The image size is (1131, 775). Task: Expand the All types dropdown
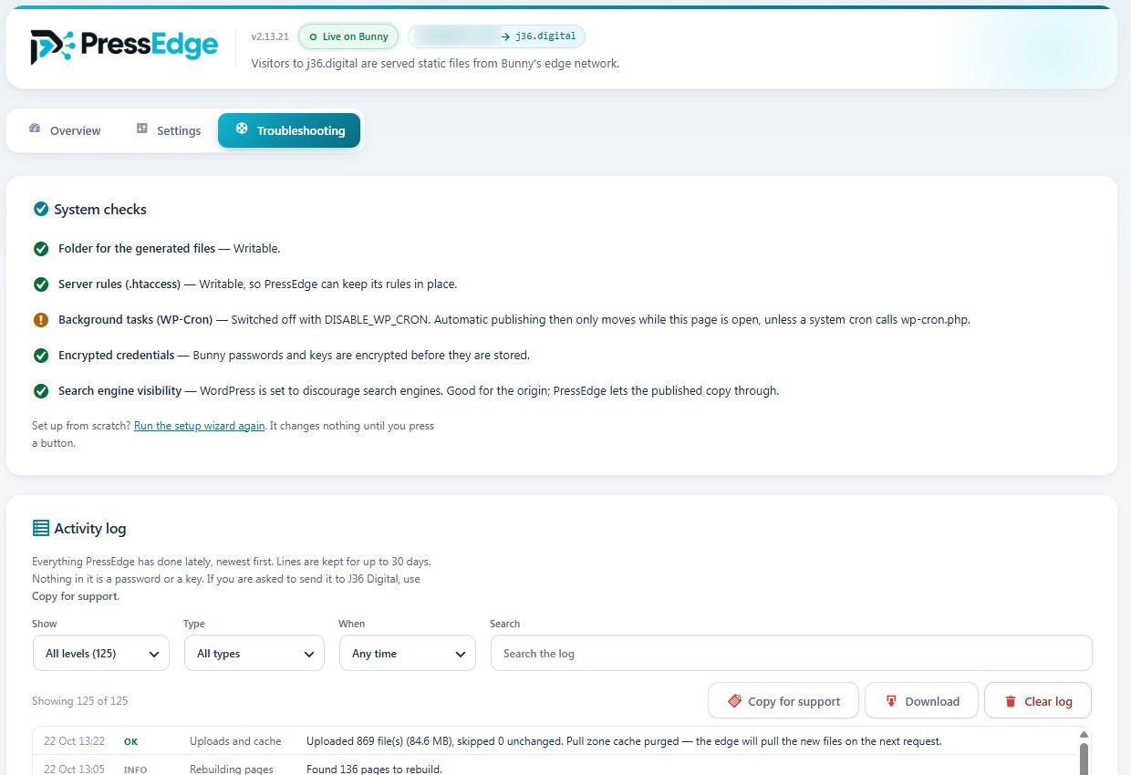pos(254,653)
